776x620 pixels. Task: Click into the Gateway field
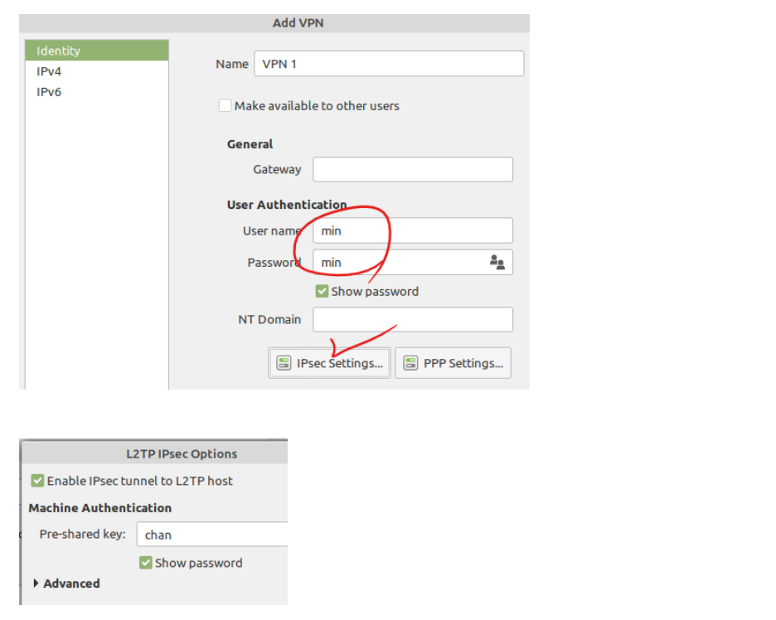(413, 169)
